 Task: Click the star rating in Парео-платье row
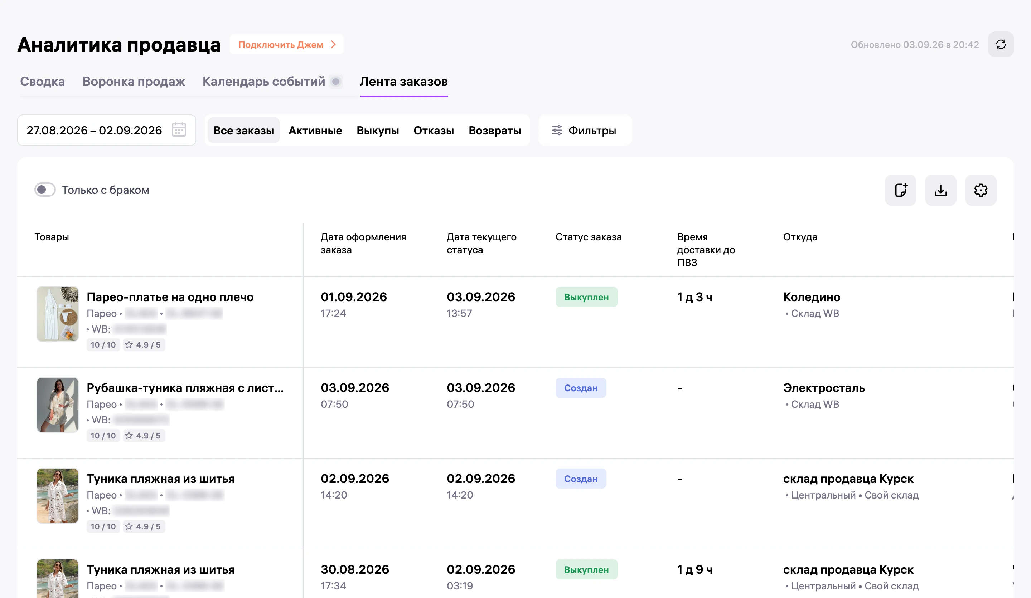144,344
